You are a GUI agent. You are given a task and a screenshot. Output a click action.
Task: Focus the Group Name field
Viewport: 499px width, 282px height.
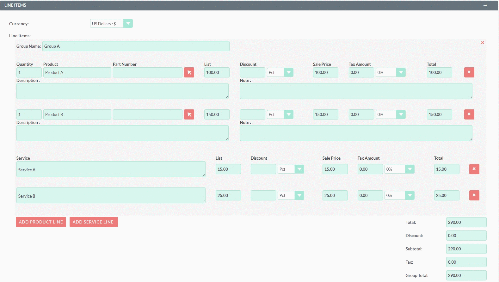136,46
